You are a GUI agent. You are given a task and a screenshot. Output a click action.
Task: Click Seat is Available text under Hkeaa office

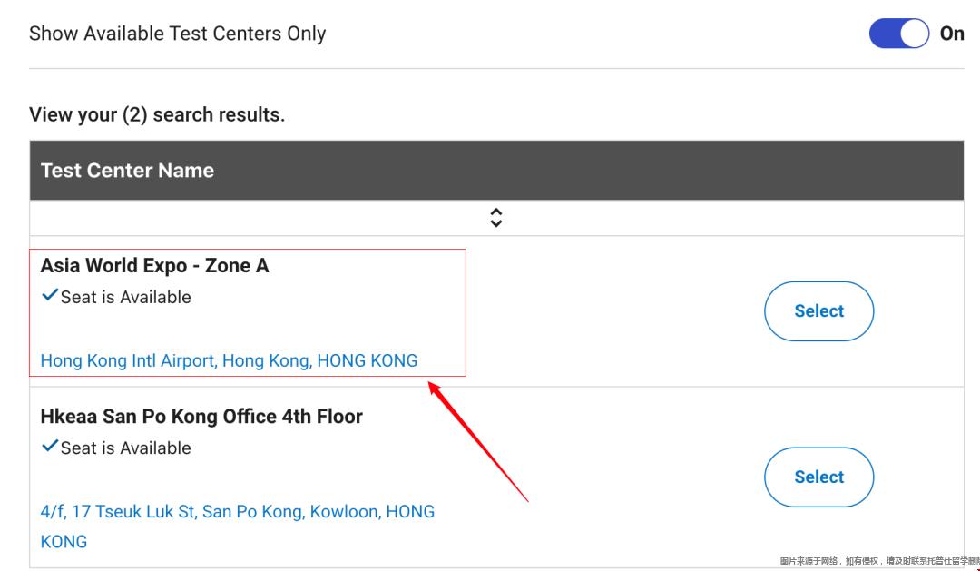(x=125, y=448)
